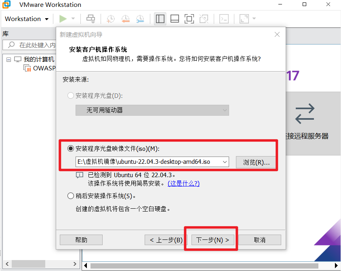Image resolution: width=341 pixels, height=271 pixels.
Task: Click the 取消 cancel button
Action: pyautogui.click(x=260, y=240)
